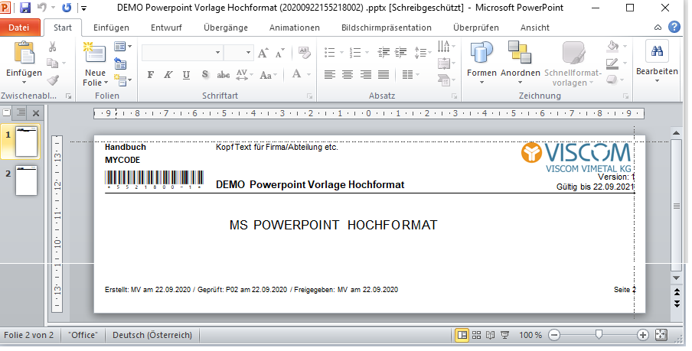Toggle bold formatting (F)
This screenshot has height=351, width=692.
tap(151, 74)
